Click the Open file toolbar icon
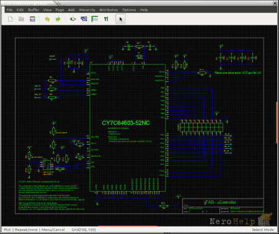 [21, 19]
